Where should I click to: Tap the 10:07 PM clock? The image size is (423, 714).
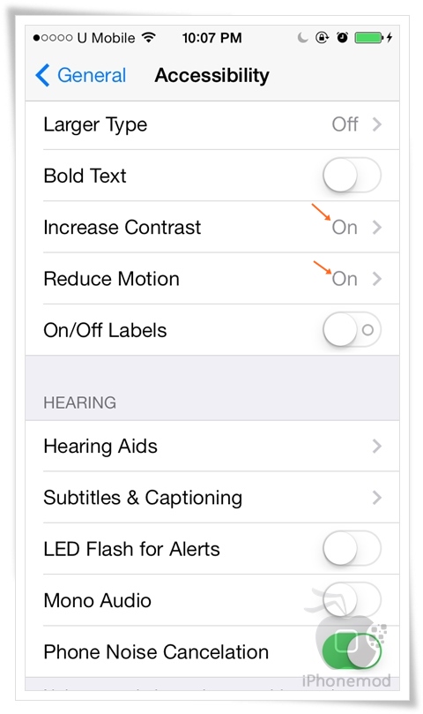(212, 38)
